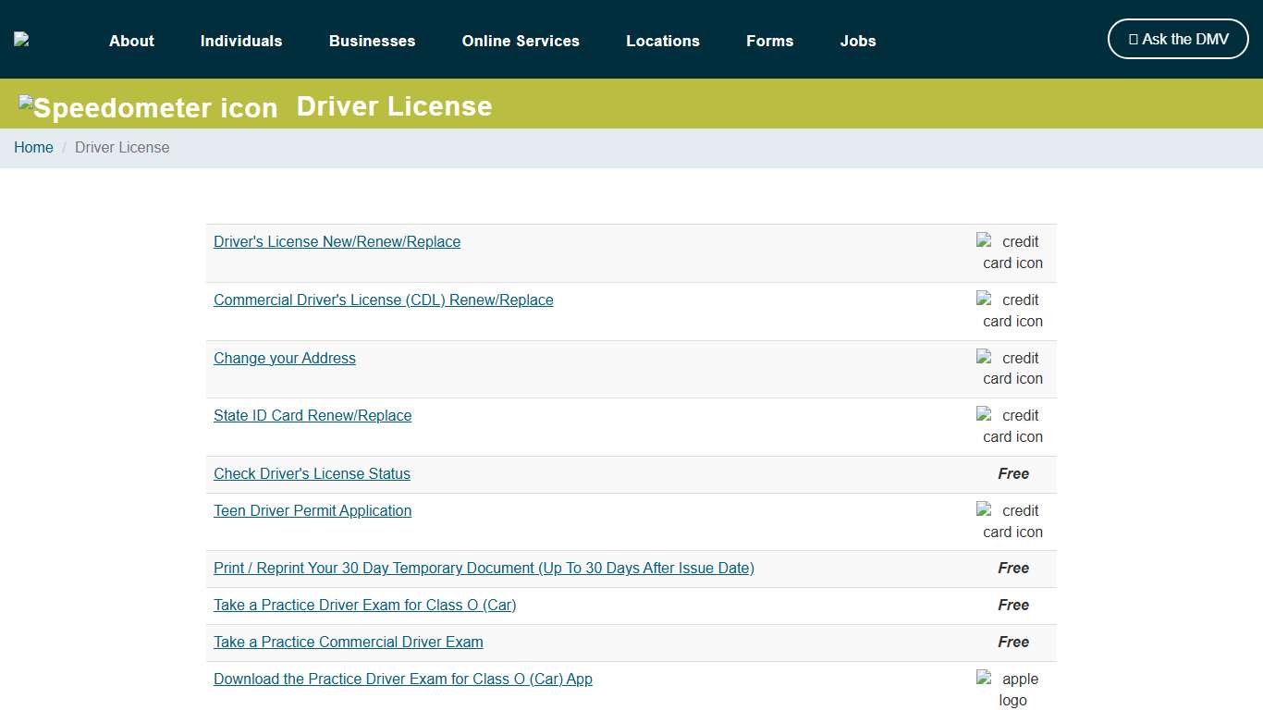Select the credit card icon for Change your Address
Screen dimensions: 1263x710
coord(1010,368)
